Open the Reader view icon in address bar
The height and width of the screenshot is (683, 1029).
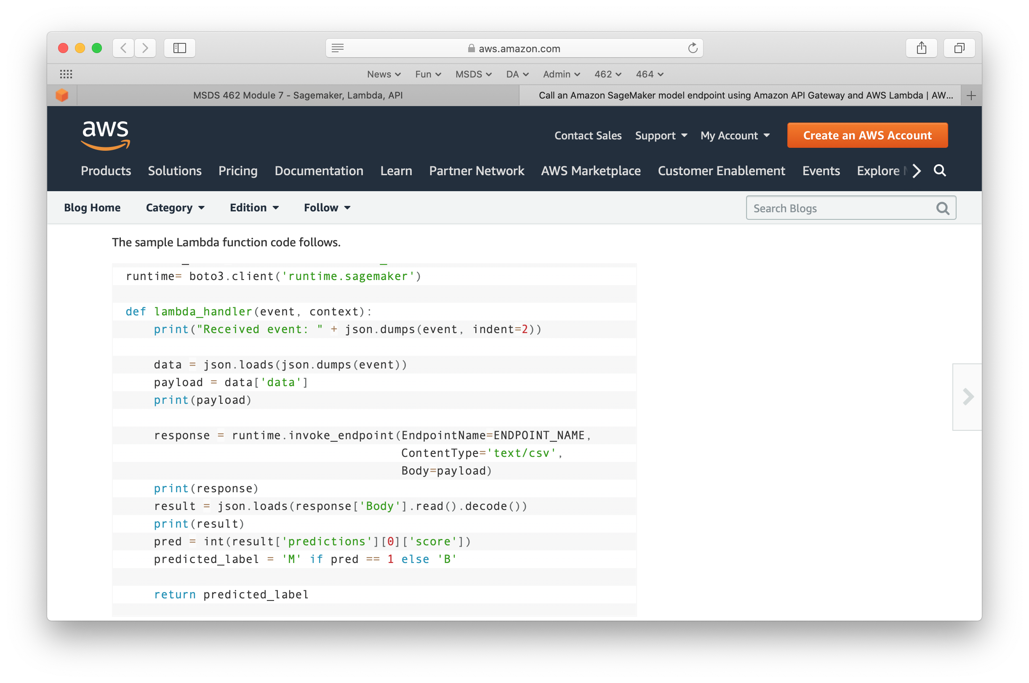[338, 48]
